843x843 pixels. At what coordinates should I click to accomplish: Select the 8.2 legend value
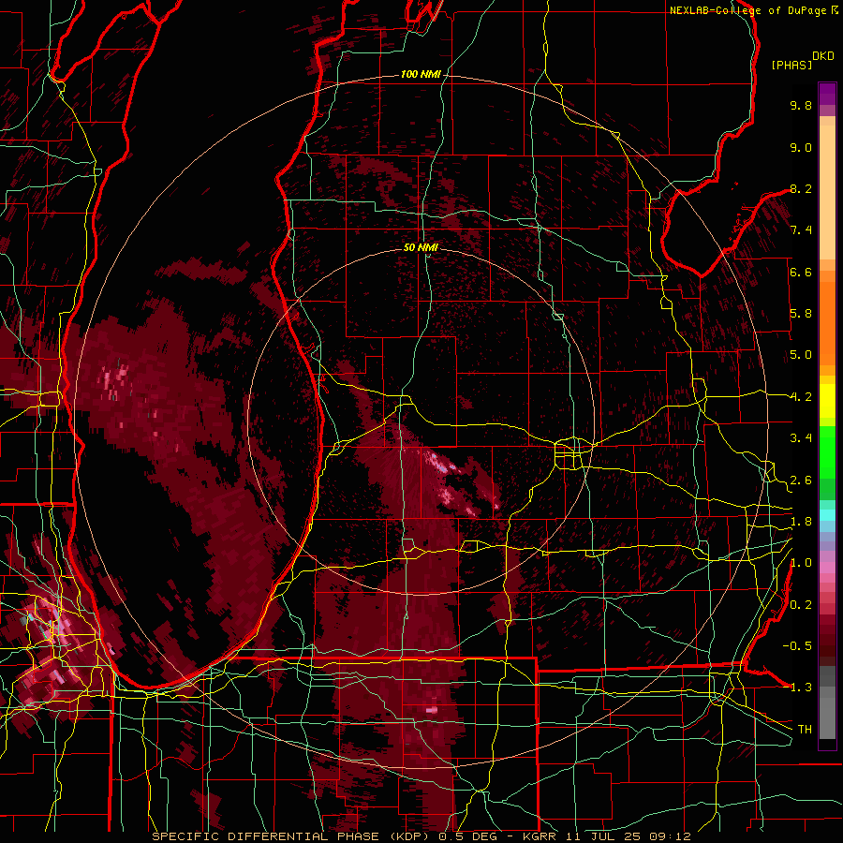[x=801, y=188]
